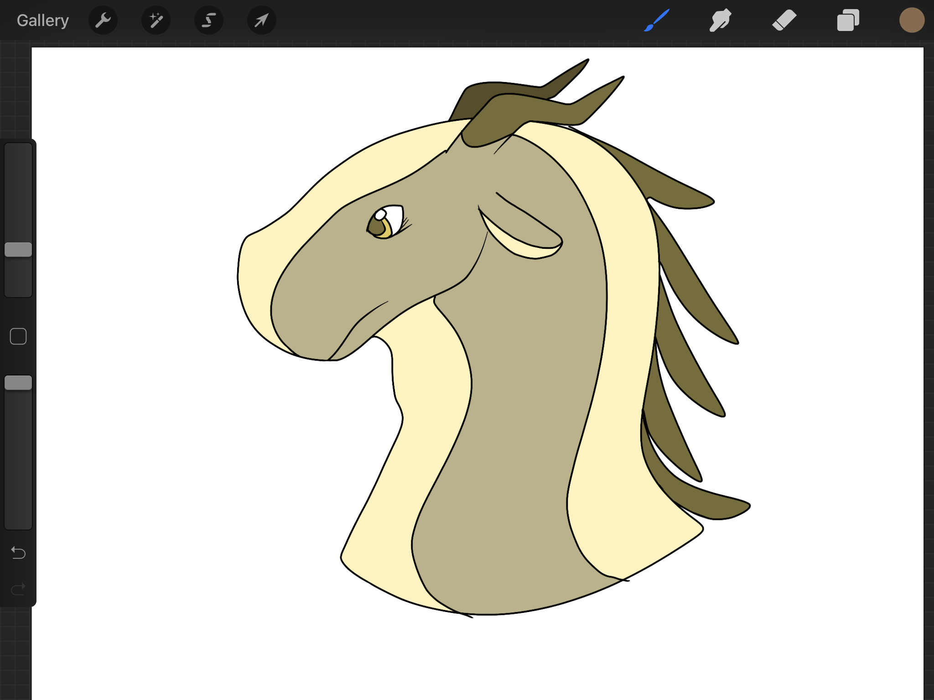Open the Layers panel
The image size is (934, 700).
point(848,21)
